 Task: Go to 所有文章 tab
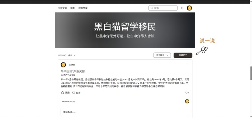click(62, 8)
